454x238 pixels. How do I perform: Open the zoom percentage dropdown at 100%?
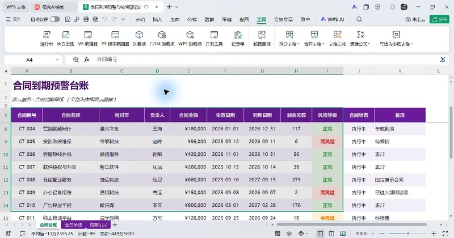pos(373,233)
